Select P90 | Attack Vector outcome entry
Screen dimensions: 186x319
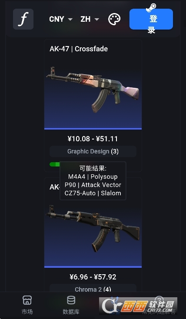[93, 185]
